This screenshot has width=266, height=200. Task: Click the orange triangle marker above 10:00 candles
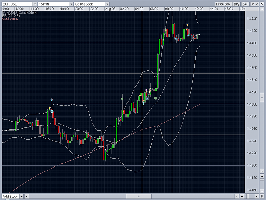tap(187, 25)
